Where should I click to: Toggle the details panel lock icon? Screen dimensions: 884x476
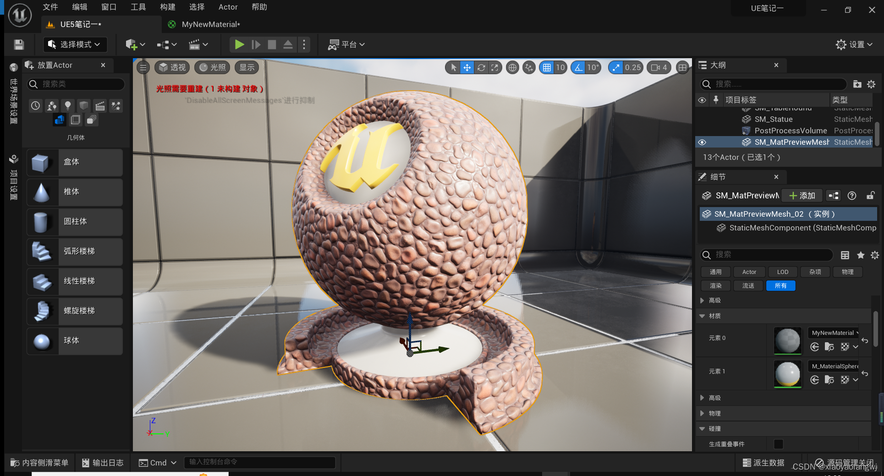pos(870,196)
